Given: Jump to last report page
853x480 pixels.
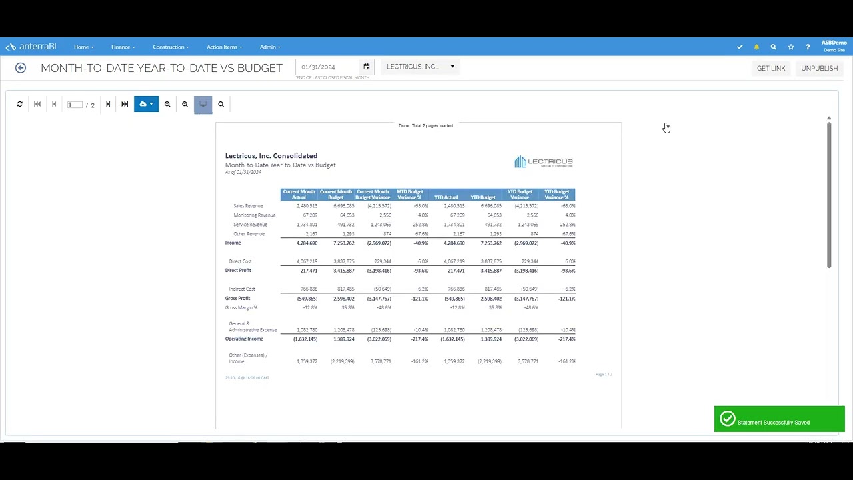Looking at the screenshot, I should click(125, 104).
